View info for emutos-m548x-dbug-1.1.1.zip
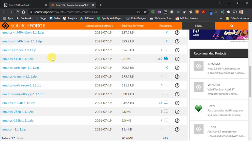 pyautogui.click(x=177, y=32)
